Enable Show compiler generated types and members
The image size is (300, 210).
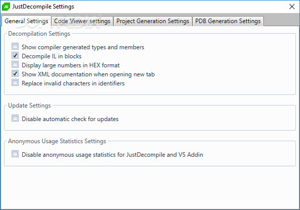(x=15, y=46)
